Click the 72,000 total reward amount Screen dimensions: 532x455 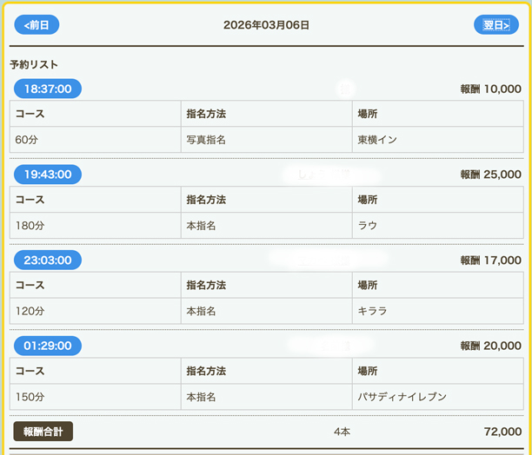point(502,432)
